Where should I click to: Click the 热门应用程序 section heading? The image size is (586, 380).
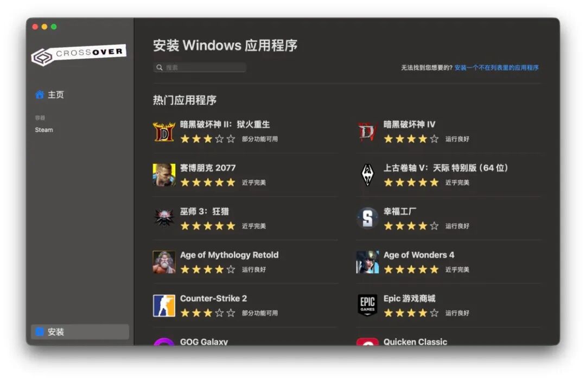[x=184, y=100]
